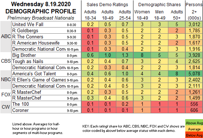Click the America's Got Talent viewers 5,078 cell
203x138 pixels.
point(194,74)
